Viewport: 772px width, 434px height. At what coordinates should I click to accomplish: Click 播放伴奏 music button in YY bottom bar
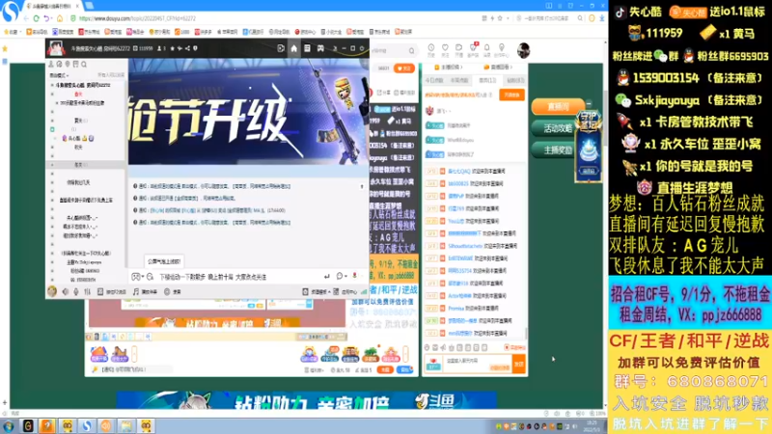coord(145,292)
